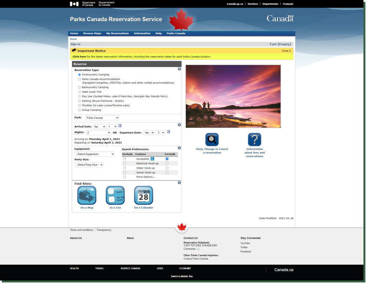Select Parking (Bruce Peninsula - Grotto) radio button
The width and height of the screenshot is (367, 284).
pyautogui.click(x=80, y=101)
